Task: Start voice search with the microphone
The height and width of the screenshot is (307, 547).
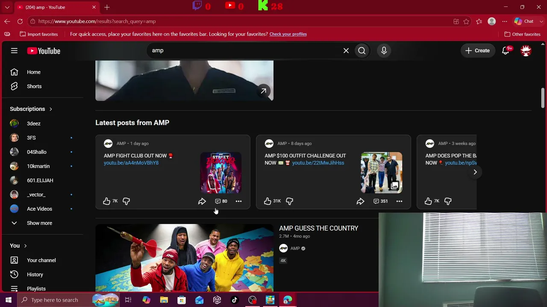Action: point(384,51)
